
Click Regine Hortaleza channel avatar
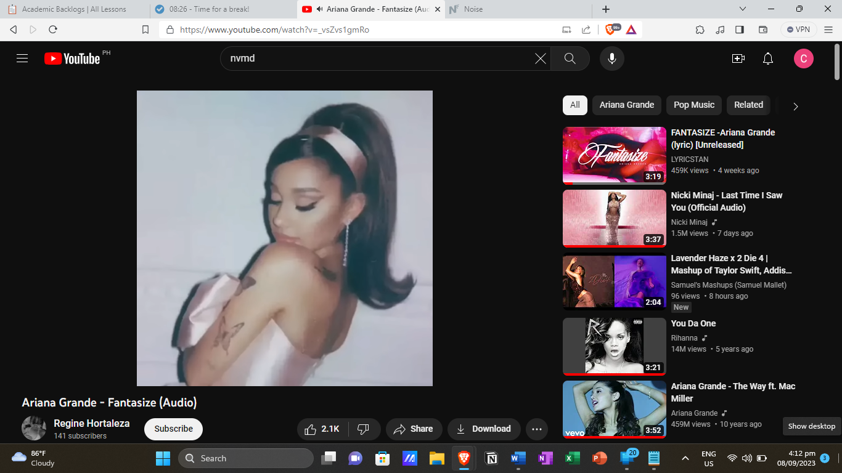point(34,428)
